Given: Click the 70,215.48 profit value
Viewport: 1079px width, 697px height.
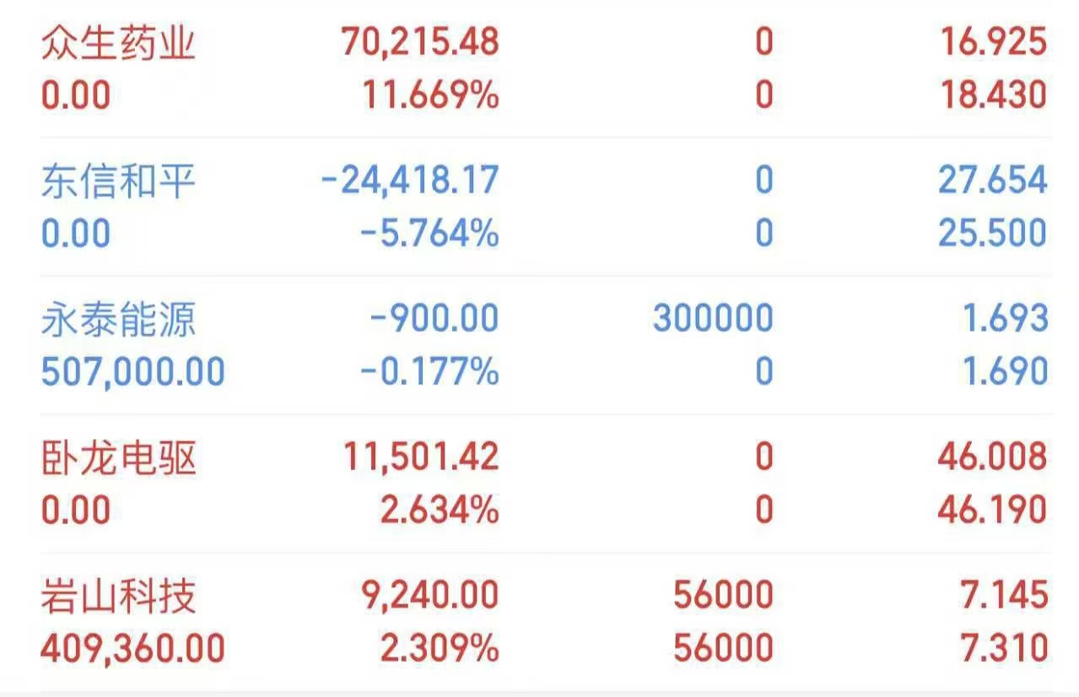Looking at the screenshot, I should (420, 42).
